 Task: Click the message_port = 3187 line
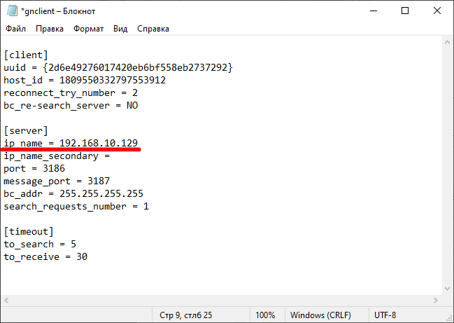coord(57,181)
